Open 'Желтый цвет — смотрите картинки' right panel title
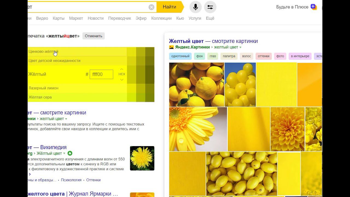Image resolution: width=350 pixels, height=197 pixels. (x=213, y=41)
